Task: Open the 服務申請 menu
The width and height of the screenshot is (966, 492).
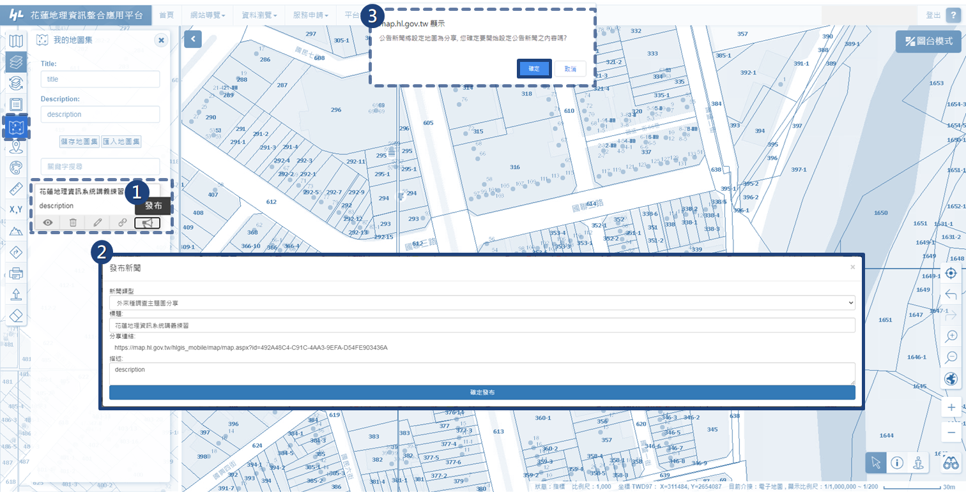Action: coord(310,15)
